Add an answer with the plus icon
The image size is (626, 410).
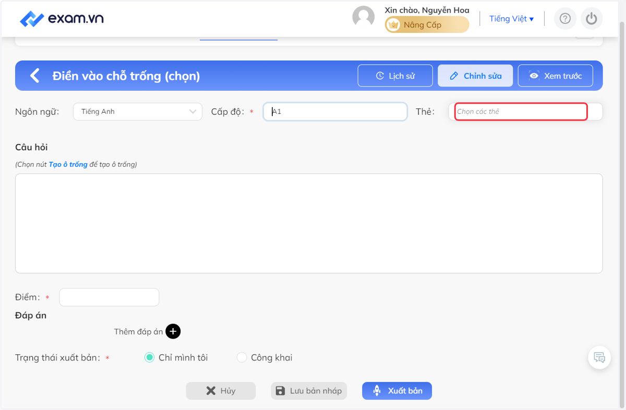tap(173, 332)
